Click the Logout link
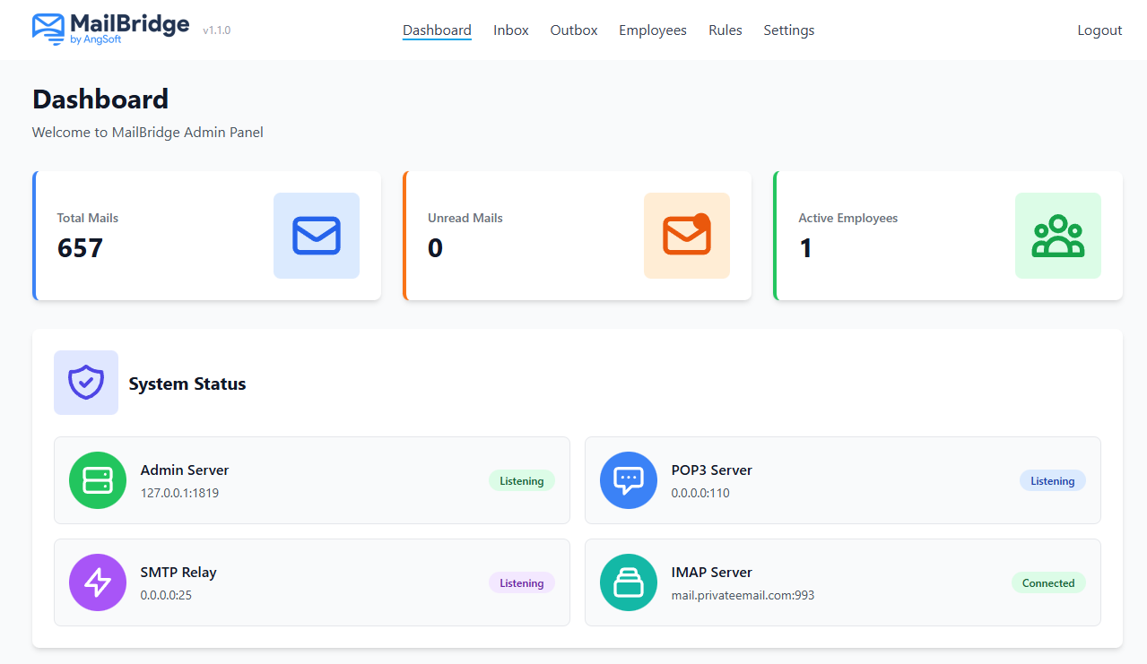Viewport: 1147px width, 664px height. point(1099,30)
